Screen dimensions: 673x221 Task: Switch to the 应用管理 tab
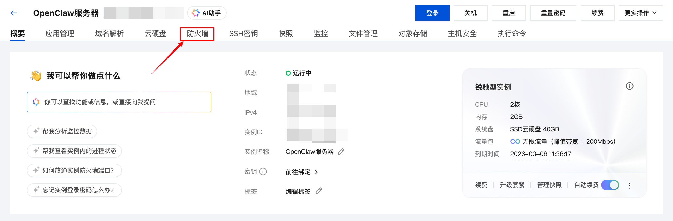[60, 33]
